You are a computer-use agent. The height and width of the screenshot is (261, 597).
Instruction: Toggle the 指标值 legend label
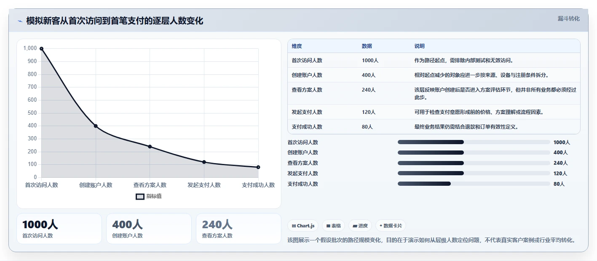[154, 196]
